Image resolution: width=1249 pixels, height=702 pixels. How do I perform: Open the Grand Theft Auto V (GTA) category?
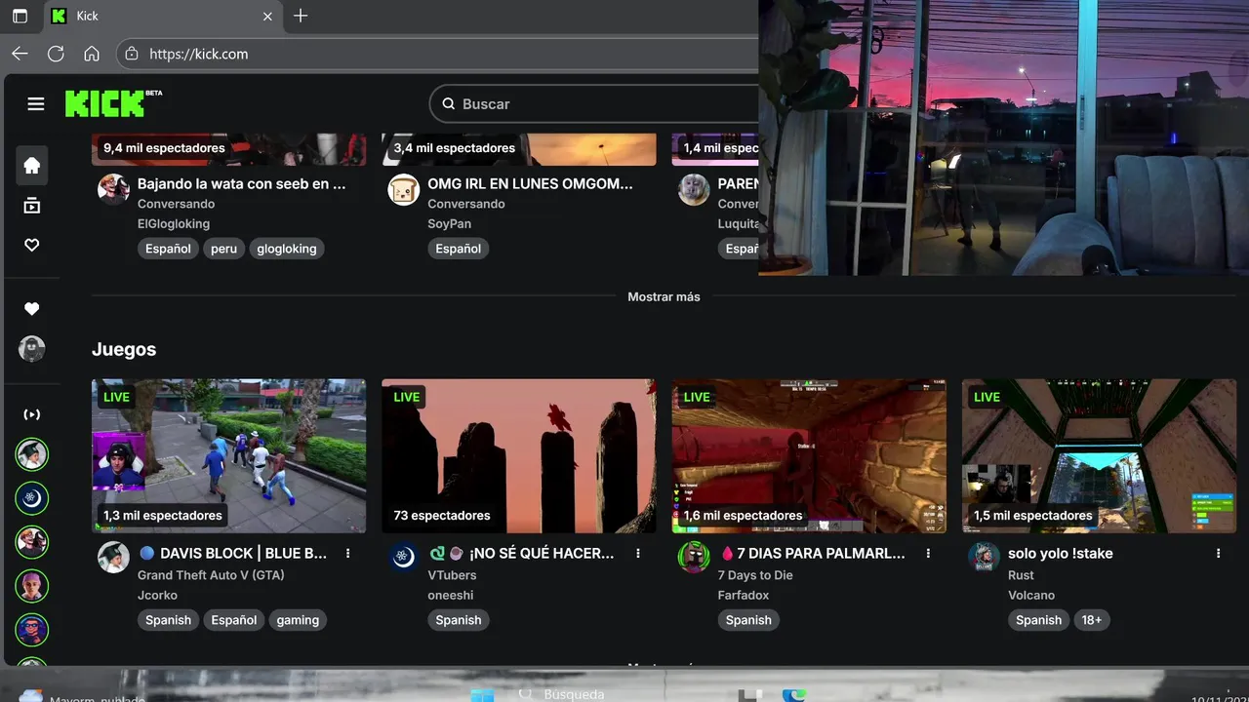211,575
